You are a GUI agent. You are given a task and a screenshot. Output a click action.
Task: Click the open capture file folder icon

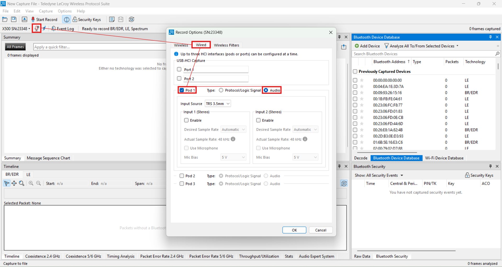point(5,19)
